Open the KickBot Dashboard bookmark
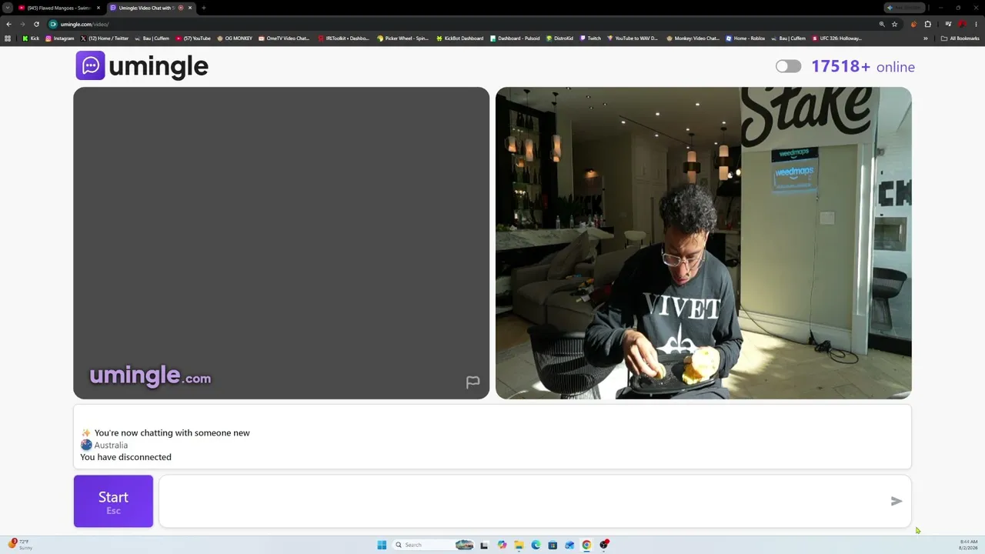 coord(460,38)
